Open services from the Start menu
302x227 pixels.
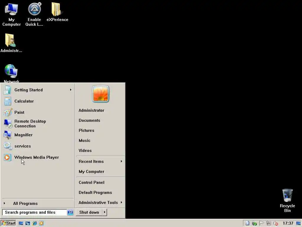(x=38, y=146)
